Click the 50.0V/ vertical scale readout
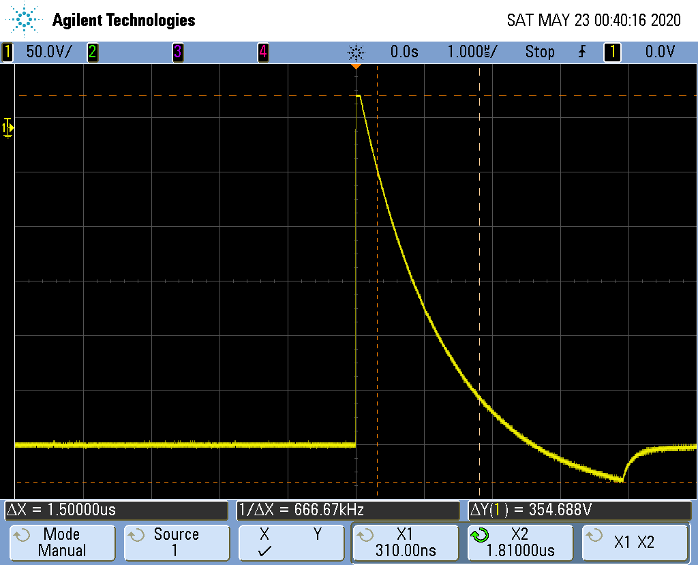Image resolution: width=698 pixels, height=565 pixels. [x=48, y=52]
